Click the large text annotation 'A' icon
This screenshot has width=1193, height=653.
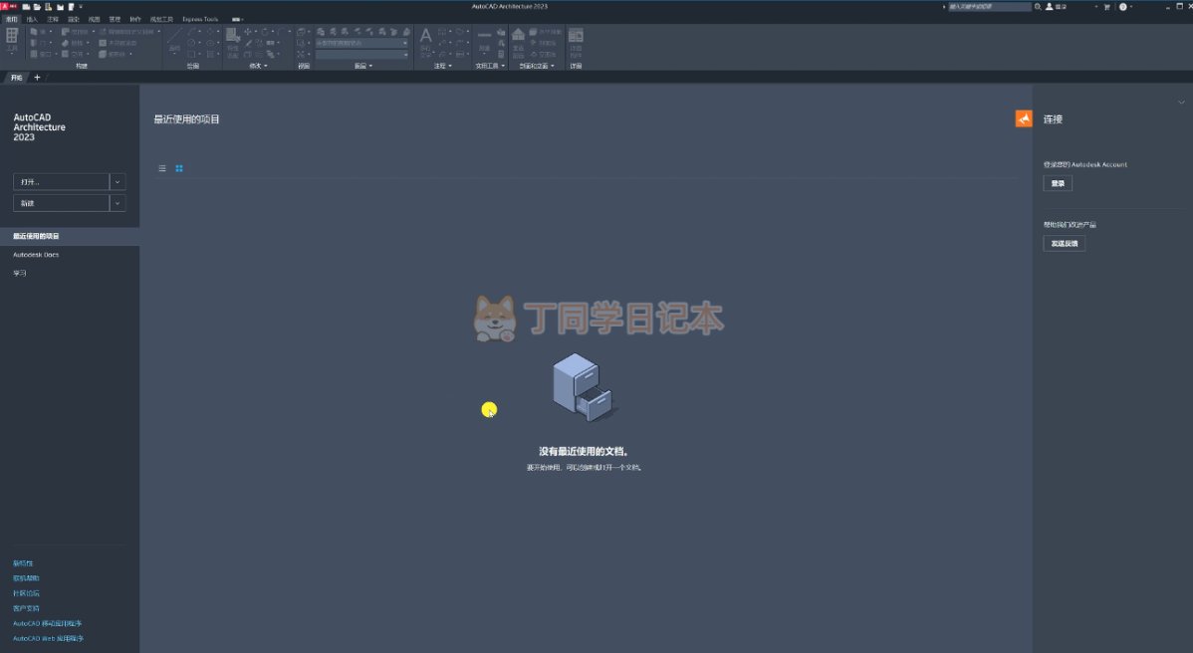426,36
